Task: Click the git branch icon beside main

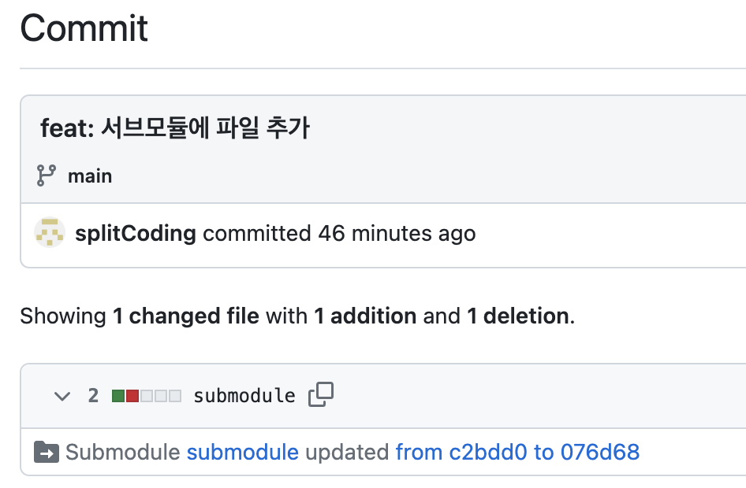Action: [46, 176]
